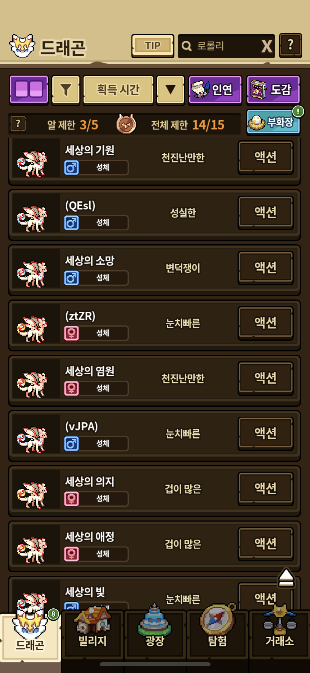Toggle the purple grid view layout button
Image resolution: width=310 pixels, height=673 pixels.
29,90
